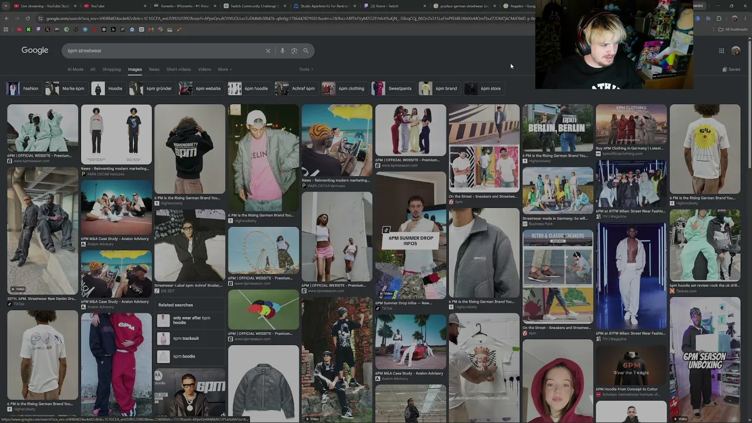Expand the Tools dropdown

click(x=305, y=69)
